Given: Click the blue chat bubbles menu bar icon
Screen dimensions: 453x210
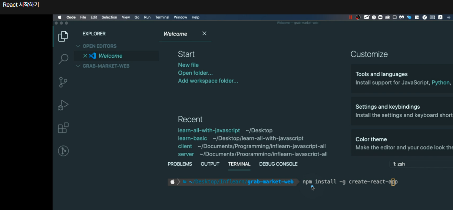Looking at the screenshot, I should tap(409, 17).
